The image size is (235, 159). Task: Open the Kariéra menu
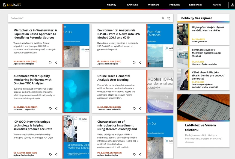(x=217, y=5)
